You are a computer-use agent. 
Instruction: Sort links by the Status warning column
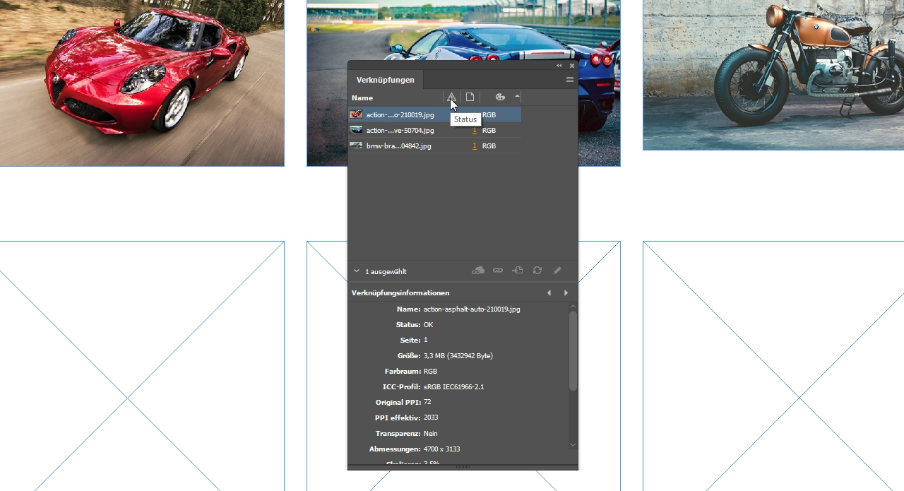pos(451,97)
